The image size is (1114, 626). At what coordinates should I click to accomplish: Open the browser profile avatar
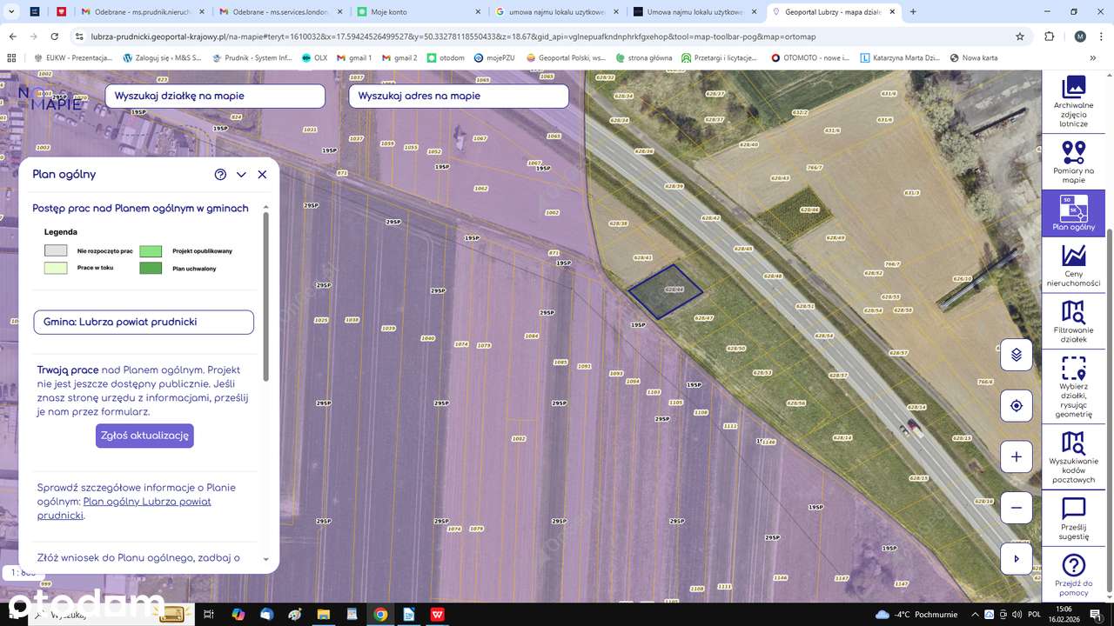[x=1080, y=37]
